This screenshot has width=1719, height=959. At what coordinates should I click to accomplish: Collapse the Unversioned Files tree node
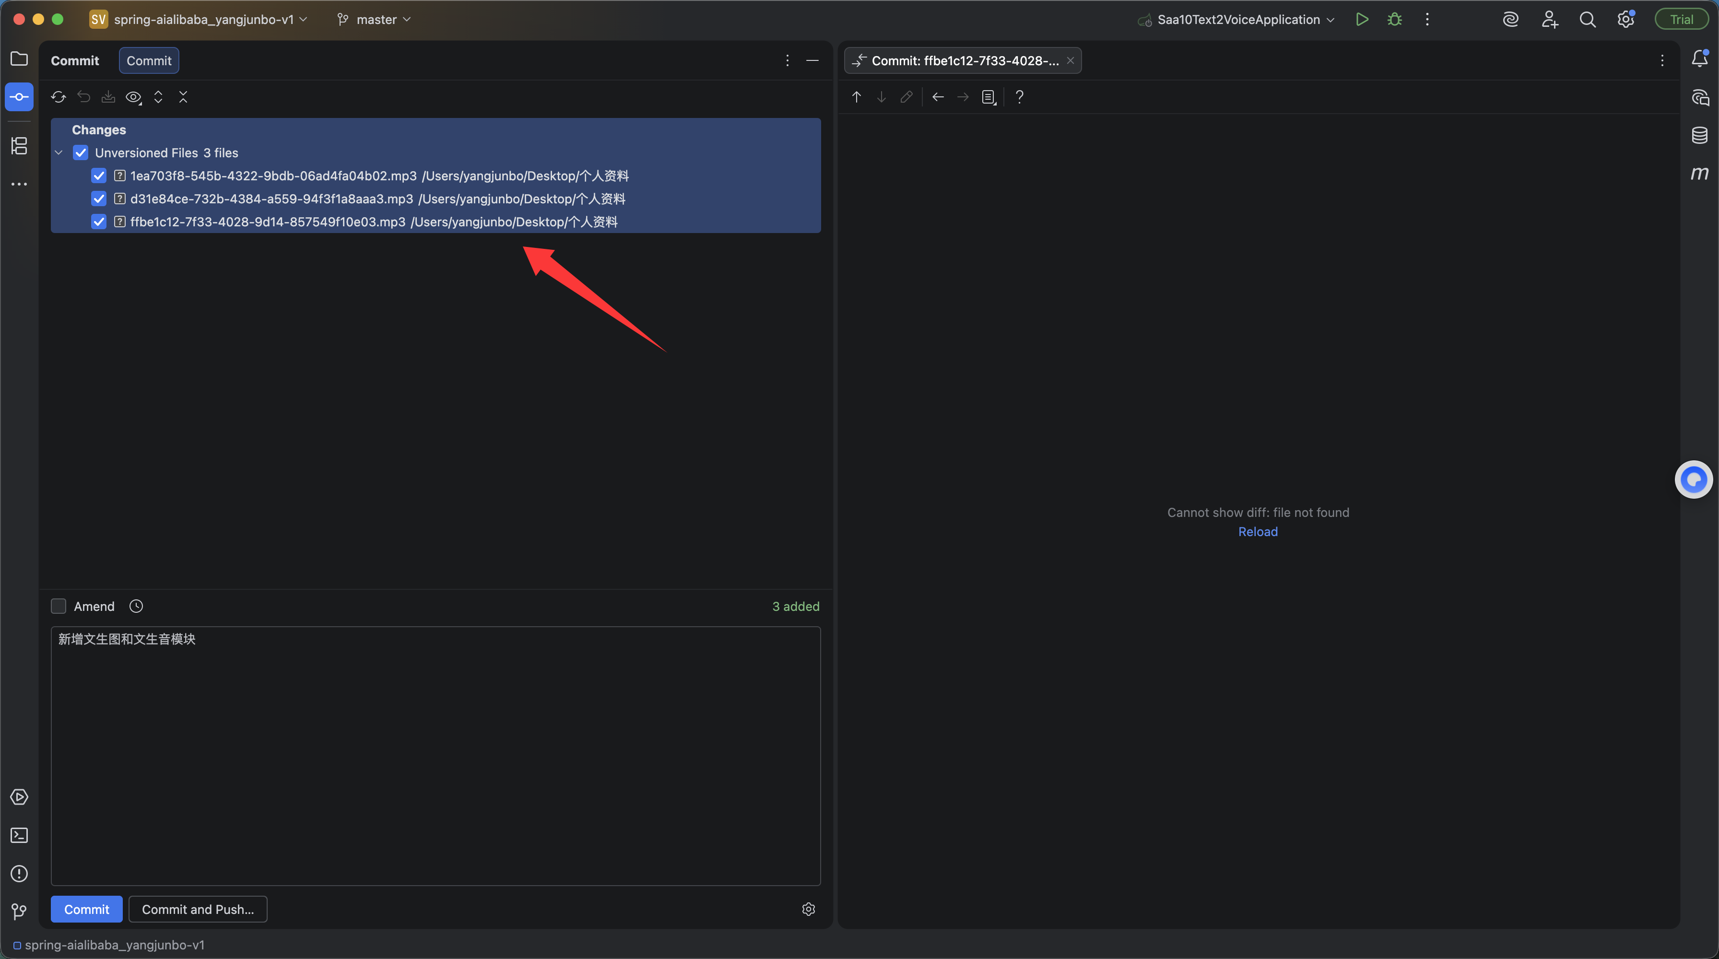click(x=59, y=152)
